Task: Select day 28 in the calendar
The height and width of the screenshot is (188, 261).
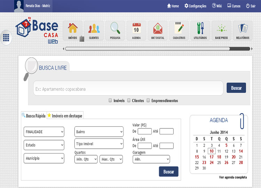Action: coord(241,163)
